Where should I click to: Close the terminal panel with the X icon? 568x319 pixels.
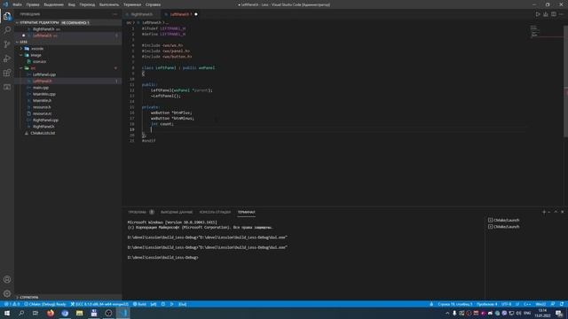point(562,212)
